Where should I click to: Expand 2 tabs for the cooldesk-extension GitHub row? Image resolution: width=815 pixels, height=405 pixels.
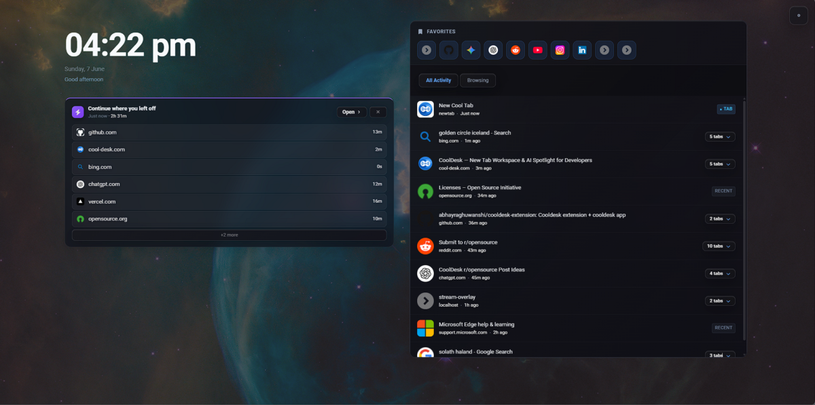tap(720, 218)
